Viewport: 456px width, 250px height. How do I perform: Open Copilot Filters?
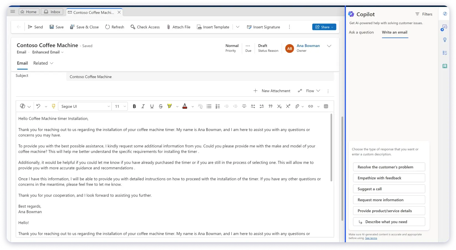(424, 14)
